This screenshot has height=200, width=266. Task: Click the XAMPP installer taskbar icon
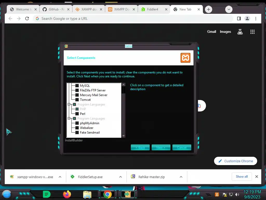tap(128, 194)
